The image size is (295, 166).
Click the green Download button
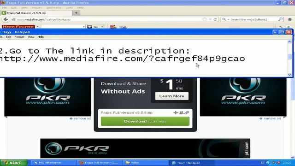click(145, 121)
